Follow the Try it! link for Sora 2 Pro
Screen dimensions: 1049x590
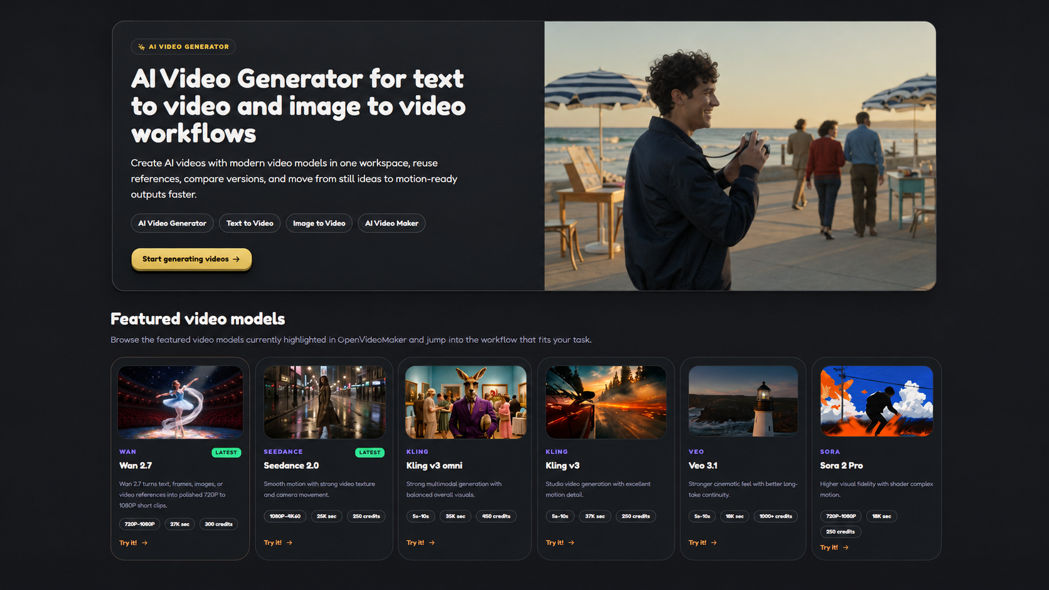click(x=834, y=548)
